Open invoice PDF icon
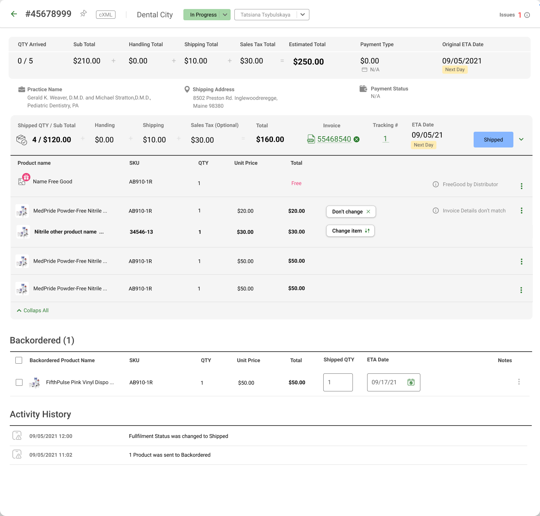Viewport: 540px width, 516px height. [x=311, y=139]
